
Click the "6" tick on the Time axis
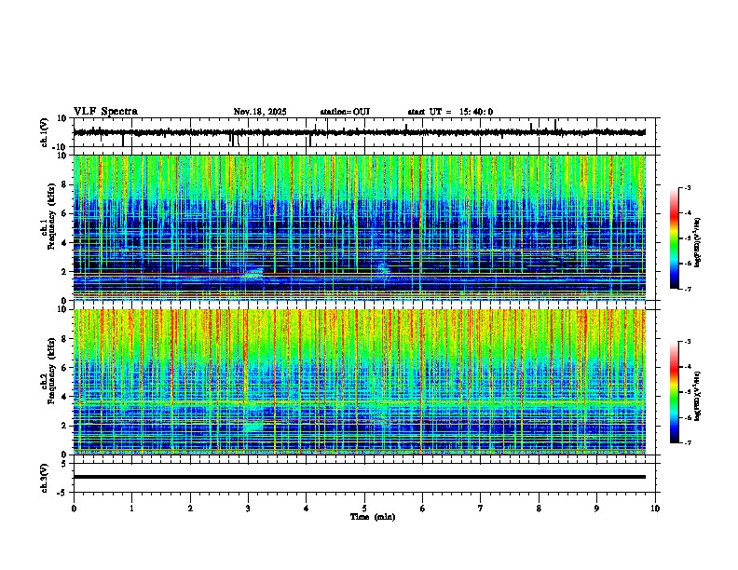pyautogui.click(x=422, y=509)
